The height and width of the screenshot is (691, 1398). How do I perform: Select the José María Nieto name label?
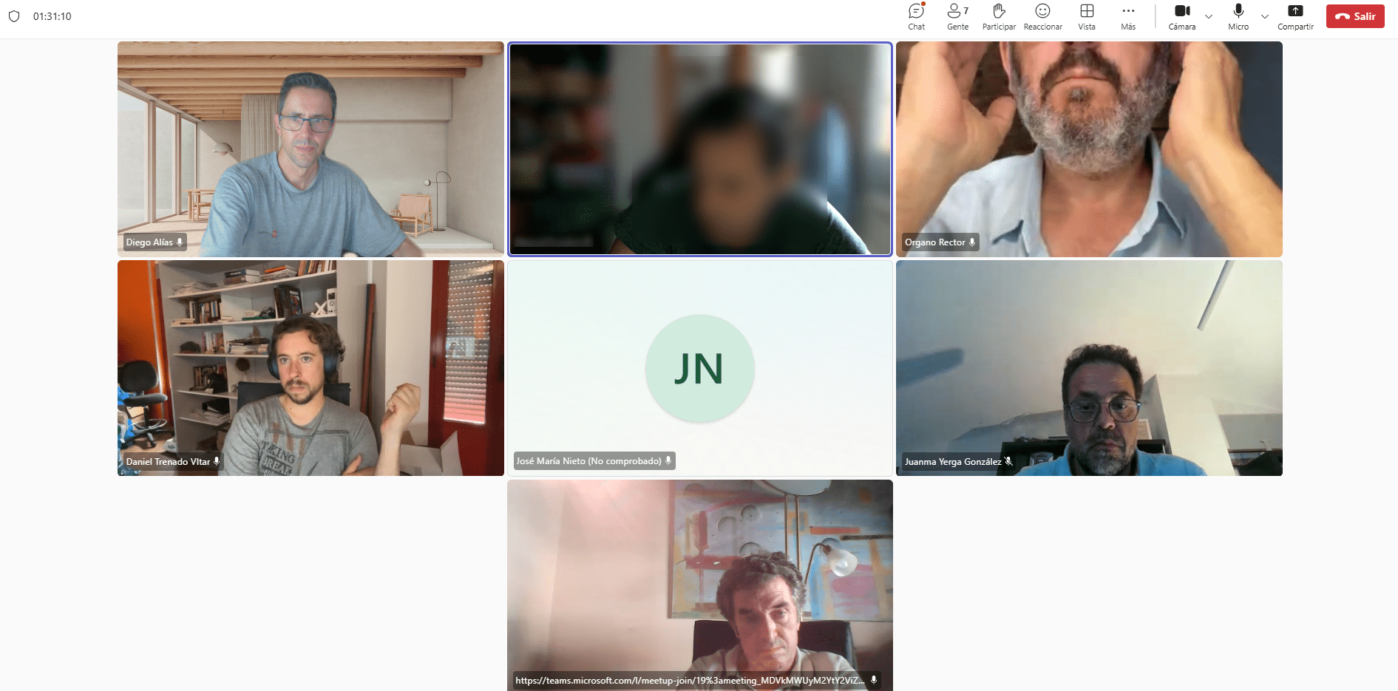(588, 461)
